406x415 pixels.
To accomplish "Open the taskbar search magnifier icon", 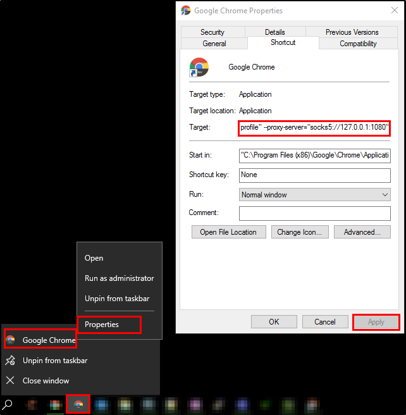I will (x=7, y=404).
